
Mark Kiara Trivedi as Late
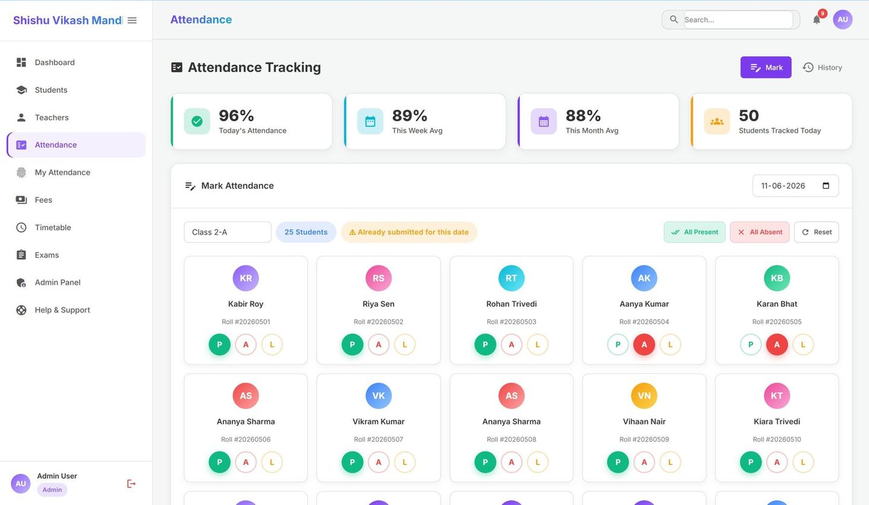pos(803,462)
